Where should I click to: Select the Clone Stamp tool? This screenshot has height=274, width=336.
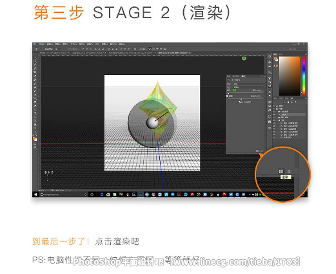click(35, 87)
